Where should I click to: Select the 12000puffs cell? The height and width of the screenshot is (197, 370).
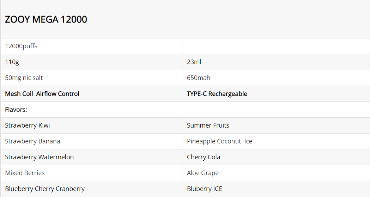91,46
